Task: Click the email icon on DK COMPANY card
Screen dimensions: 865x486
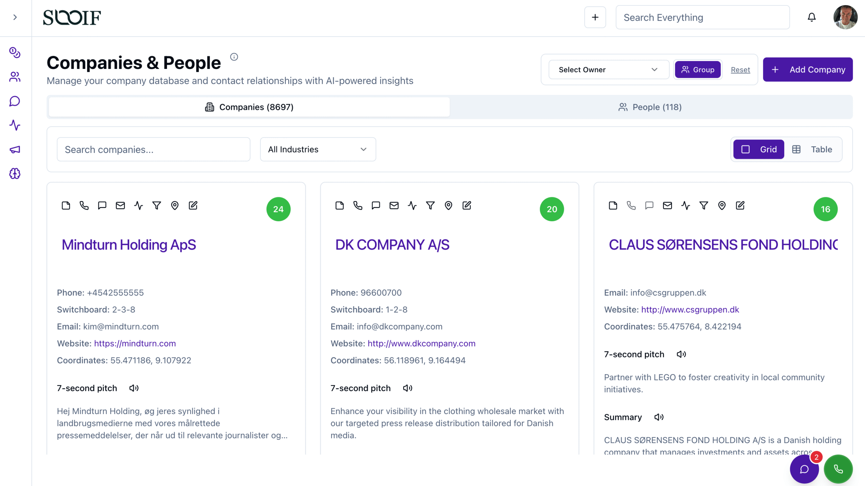Action: pyautogui.click(x=394, y=205)
